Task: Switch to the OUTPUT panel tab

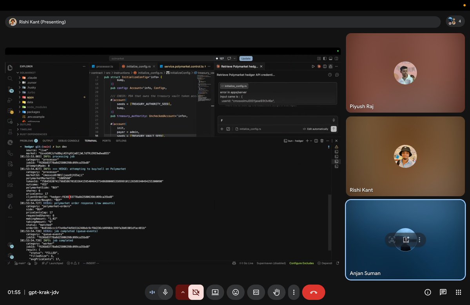Action: pos(48,140)
